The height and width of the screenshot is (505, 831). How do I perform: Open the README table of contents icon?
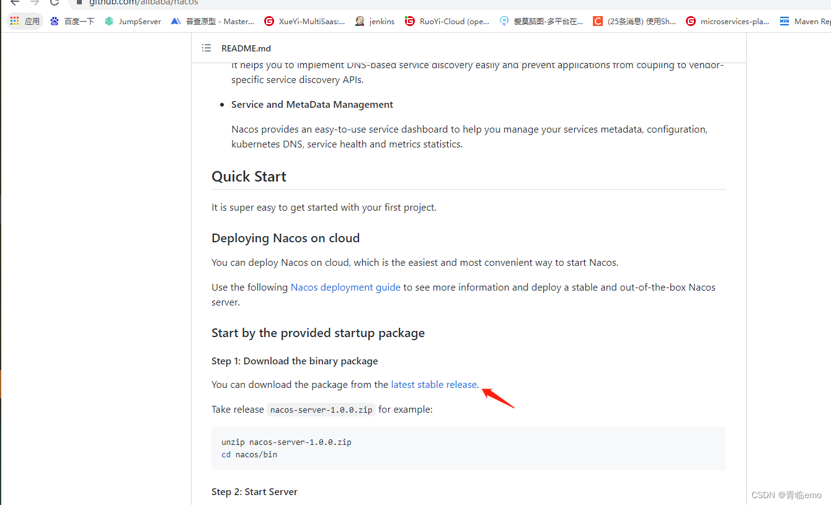207,48
